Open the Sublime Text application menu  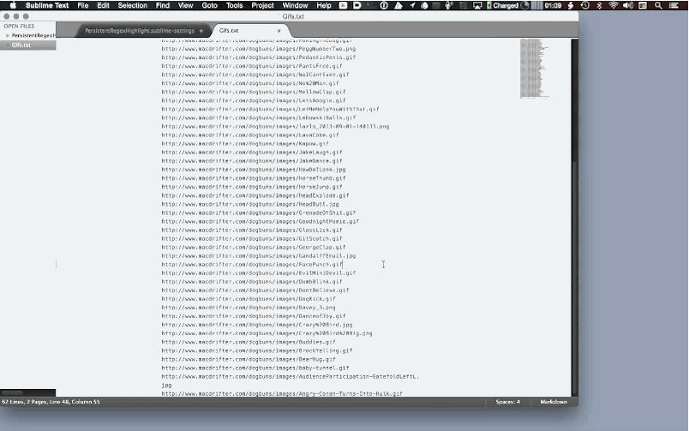click(x=47, y=5)
